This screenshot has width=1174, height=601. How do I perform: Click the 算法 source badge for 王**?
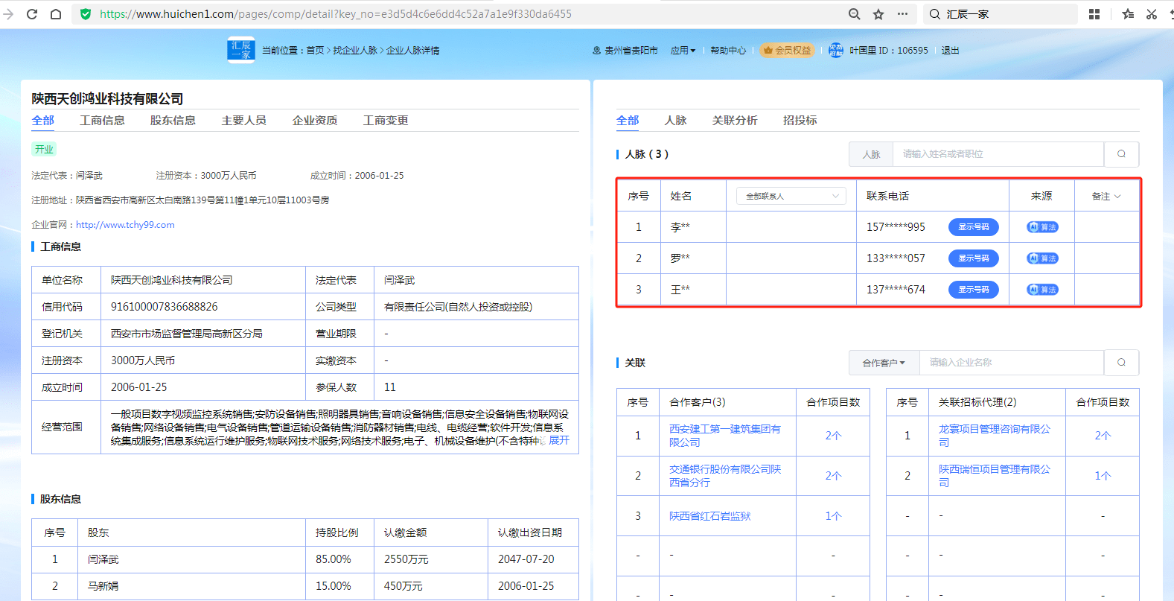(x=1042, y=290)
